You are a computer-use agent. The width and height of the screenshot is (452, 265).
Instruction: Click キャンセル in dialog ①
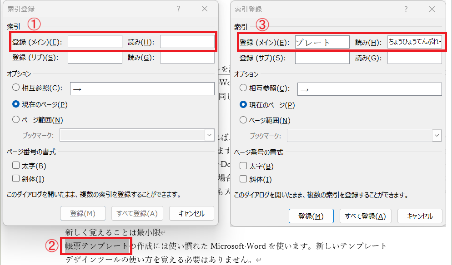coord(191,213)
